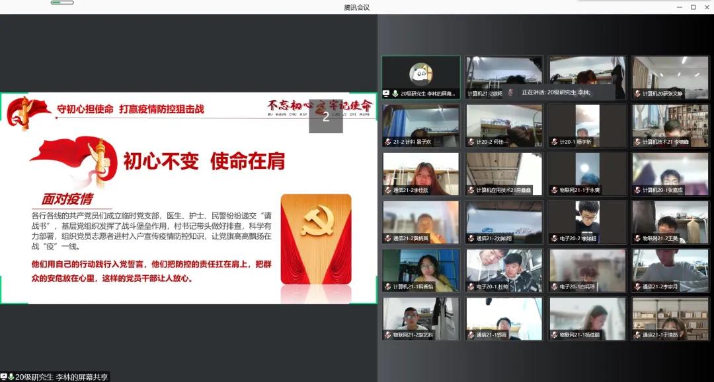
Task: Click the muted mic icon beside 王昊
Action: pyautogui.click(x=637, y=238)
